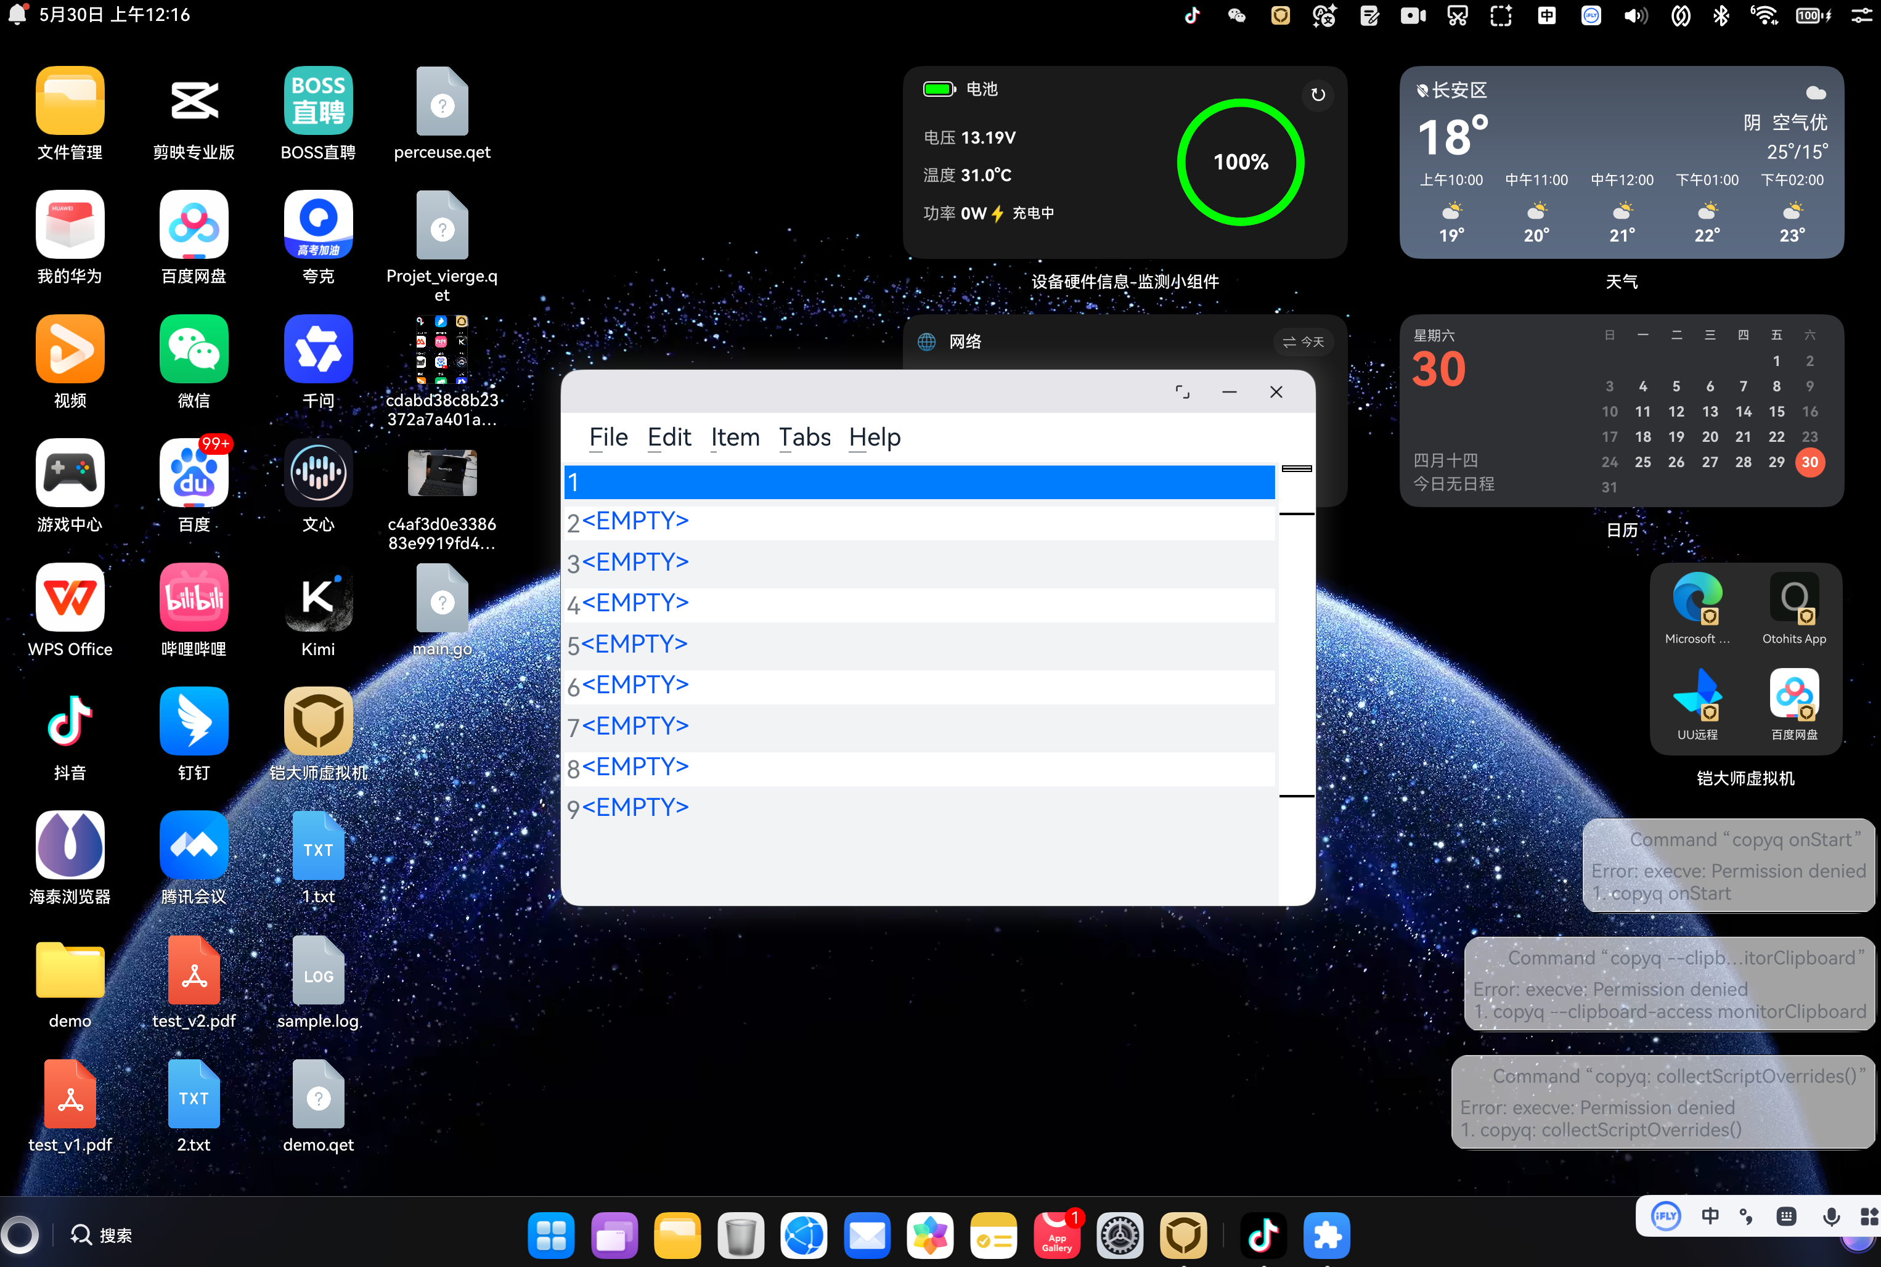The height and width of the screenshot is (1267, 1881).
Task: Select date 30 in calendar widget
Action: pos(1810,462)
